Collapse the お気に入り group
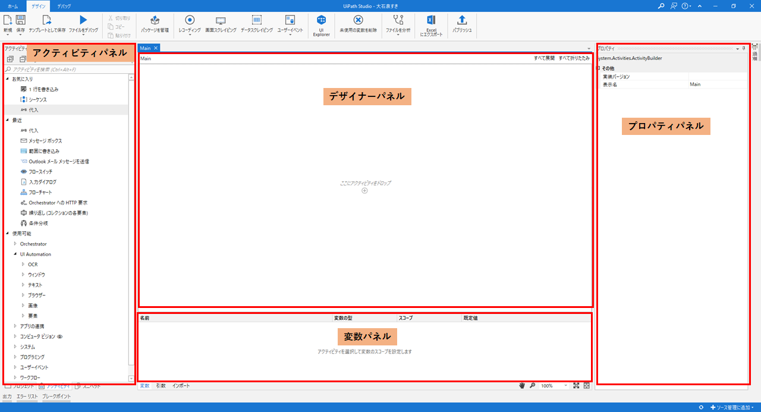 coord(7,79)
